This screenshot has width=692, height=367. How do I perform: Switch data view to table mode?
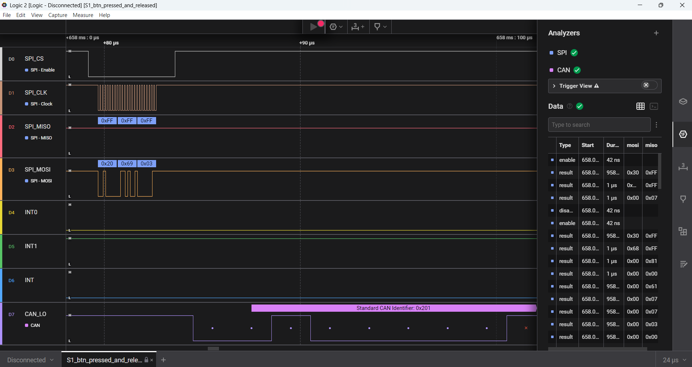pyautogui.click(x=640, y=106)
